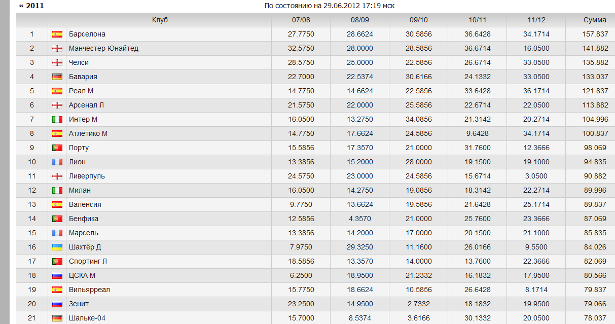Click the status date text 29.06.2012 17:19 мск

point(359,6)
